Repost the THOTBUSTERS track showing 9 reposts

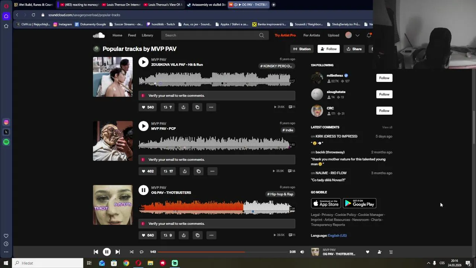[168, 235]
